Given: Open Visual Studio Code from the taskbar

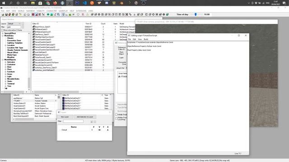Looking at the screenshot, I should click(x=84, y=3).
